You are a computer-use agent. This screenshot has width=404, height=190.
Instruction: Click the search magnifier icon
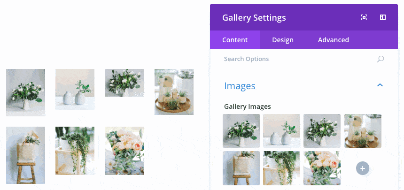click(381, 59)
